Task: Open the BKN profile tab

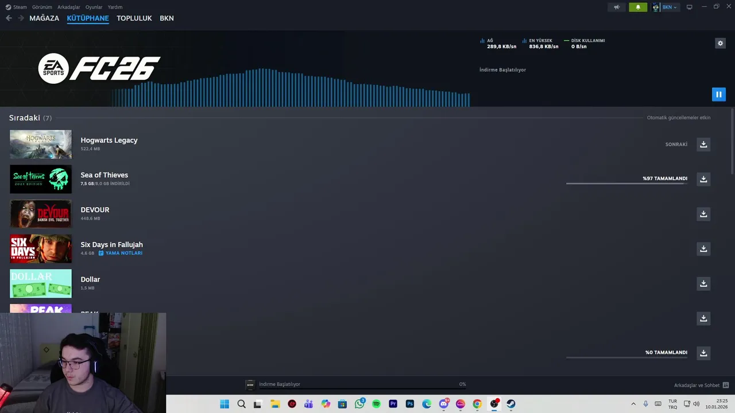Action: pyautogui.click(x=167, y=18)
